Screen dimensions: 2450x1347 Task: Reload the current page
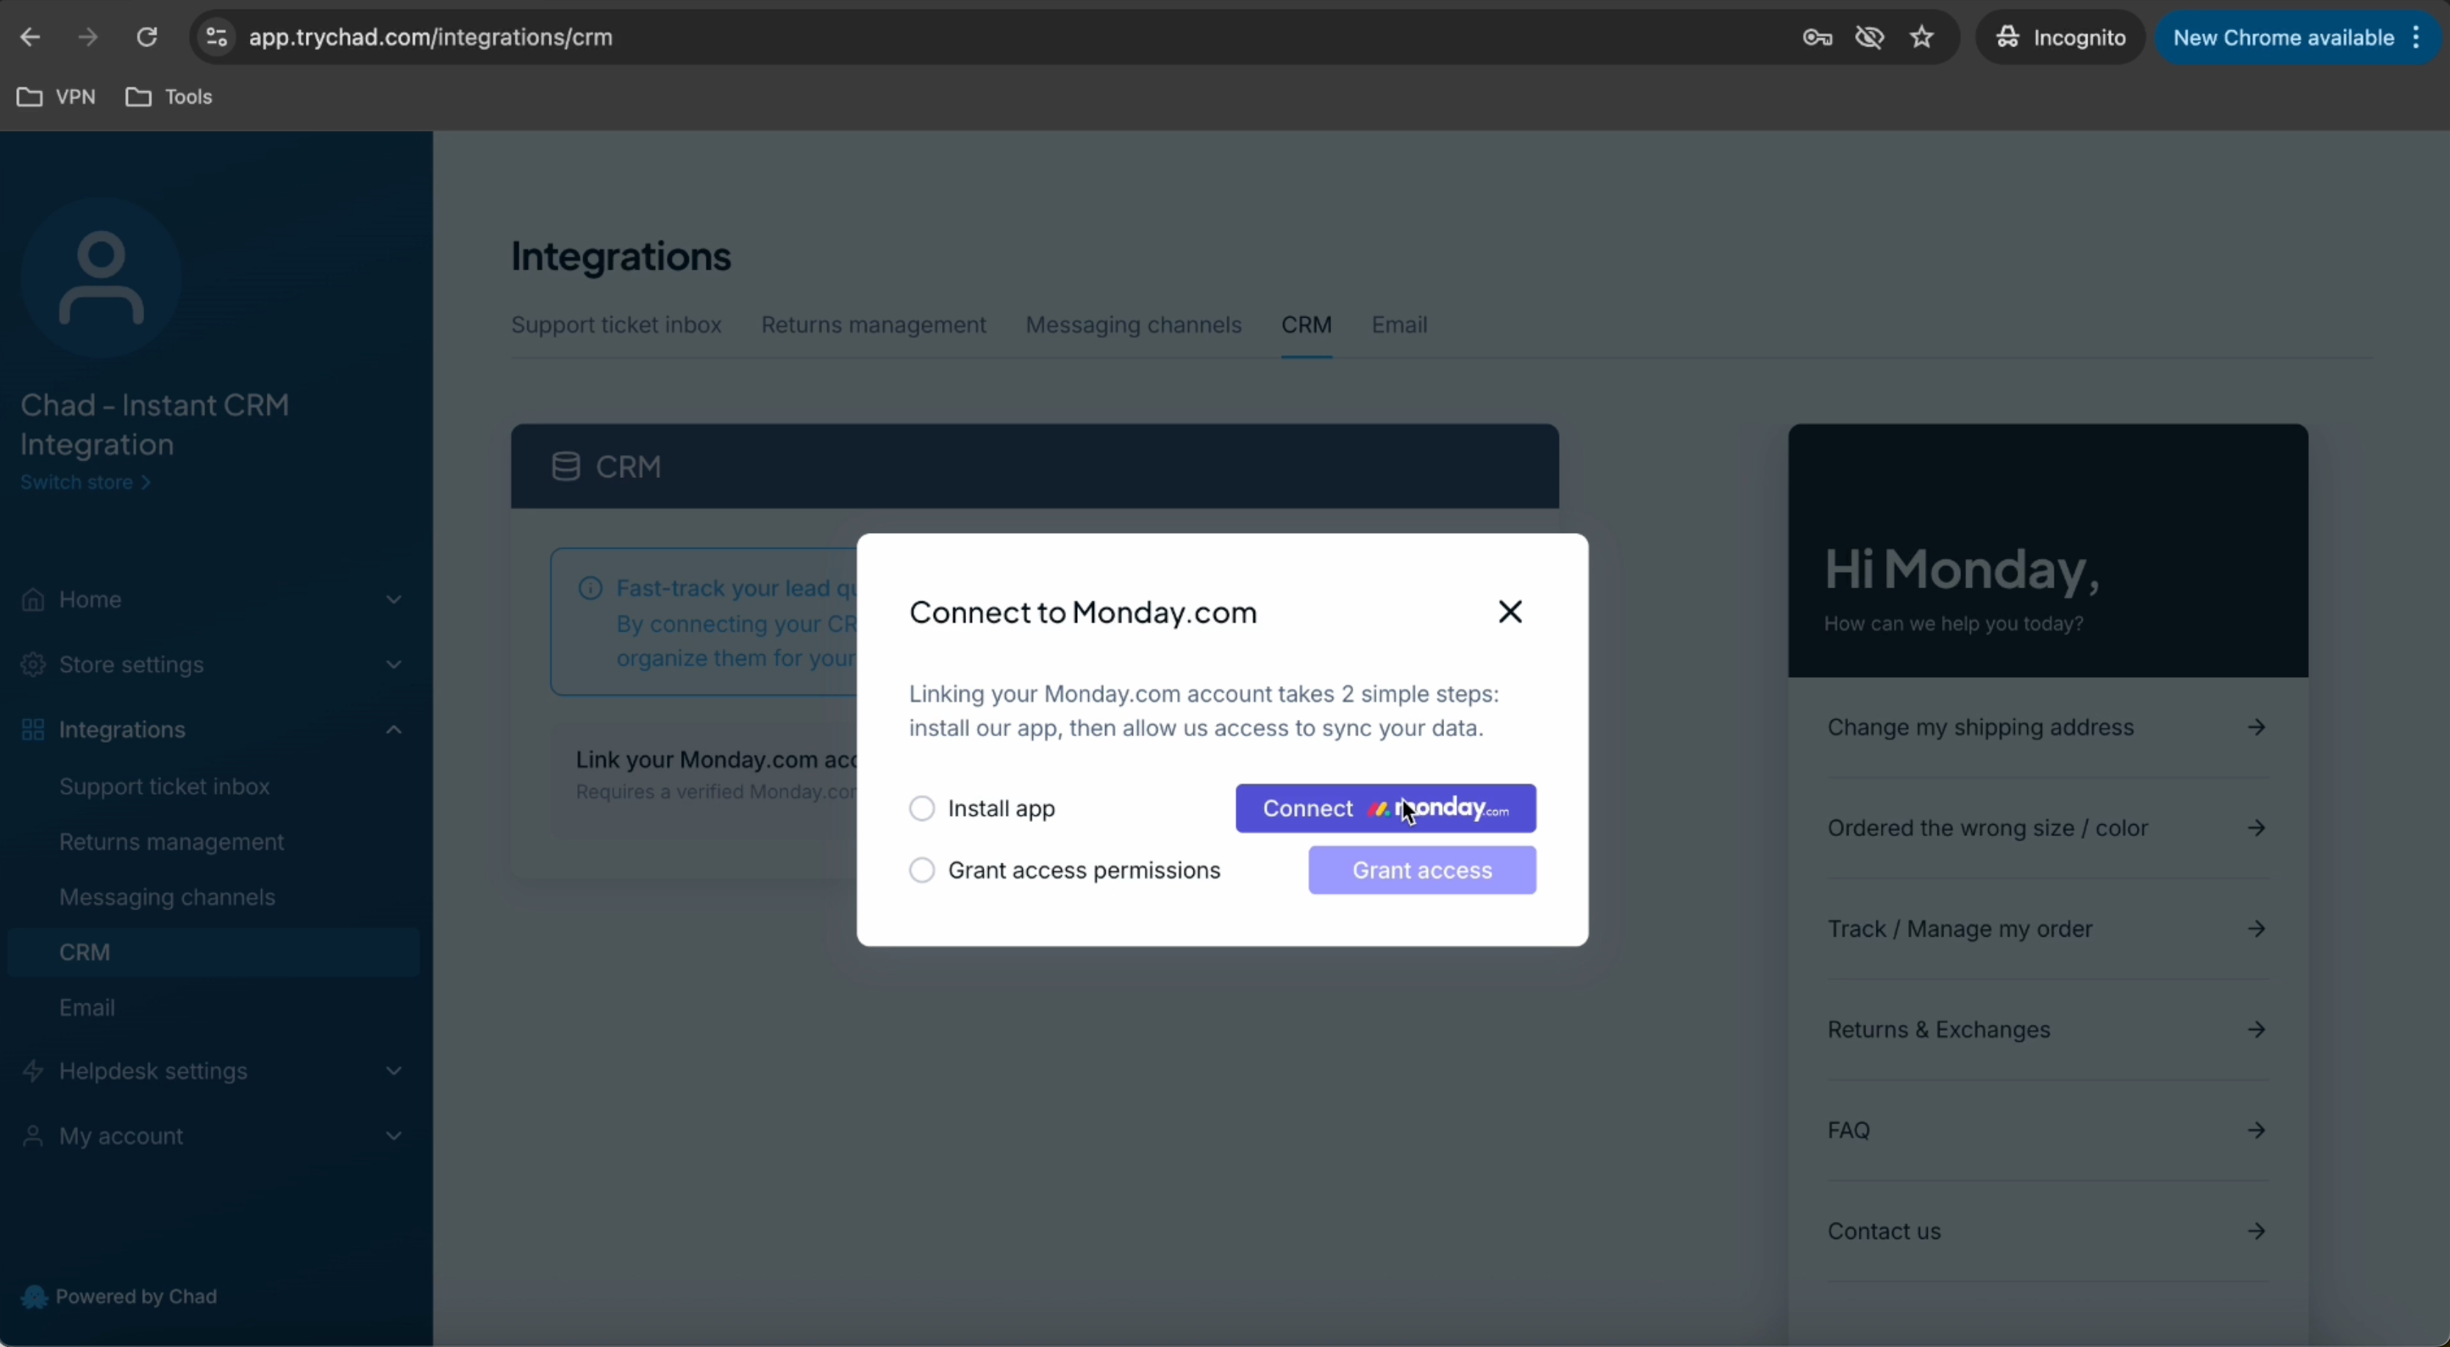(x=146, y=37)
